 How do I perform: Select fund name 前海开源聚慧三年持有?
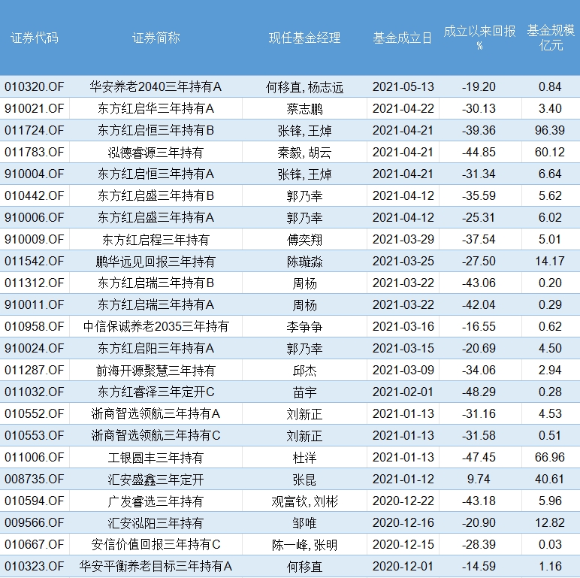click(x=156, y=371)
